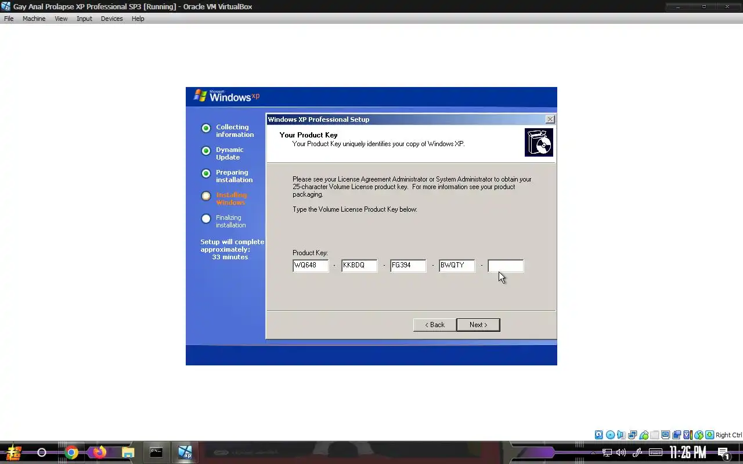Click the Windows XP logo
Screen dimensions: 743x464
[226, 96]
